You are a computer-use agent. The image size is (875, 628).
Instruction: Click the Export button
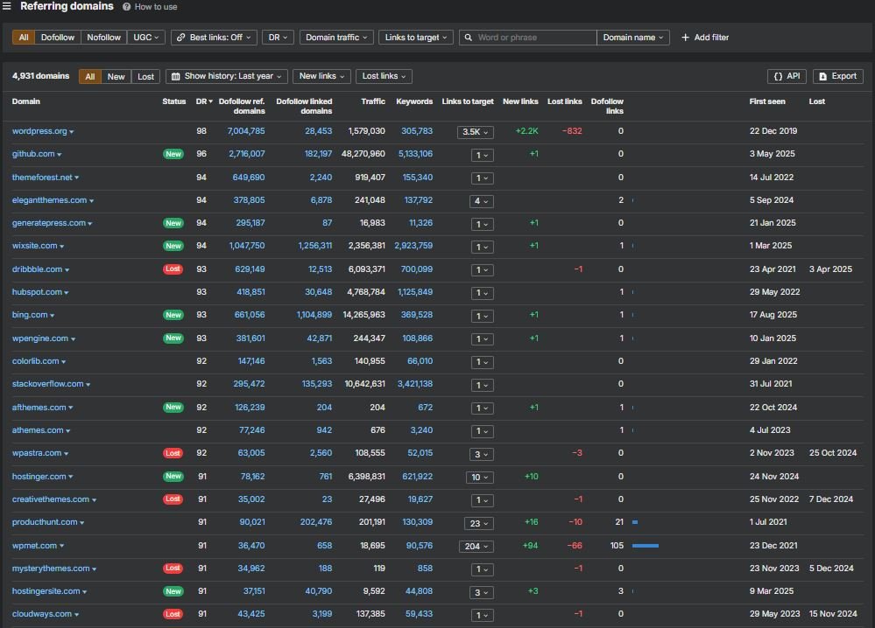(x=837, y=76)
